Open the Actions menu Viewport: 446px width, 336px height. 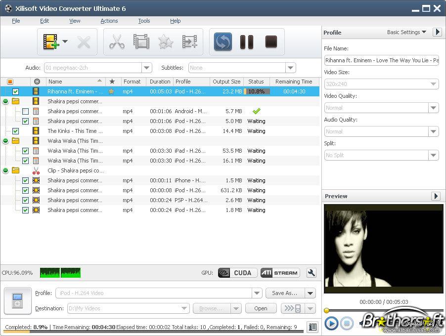point(109,21)
